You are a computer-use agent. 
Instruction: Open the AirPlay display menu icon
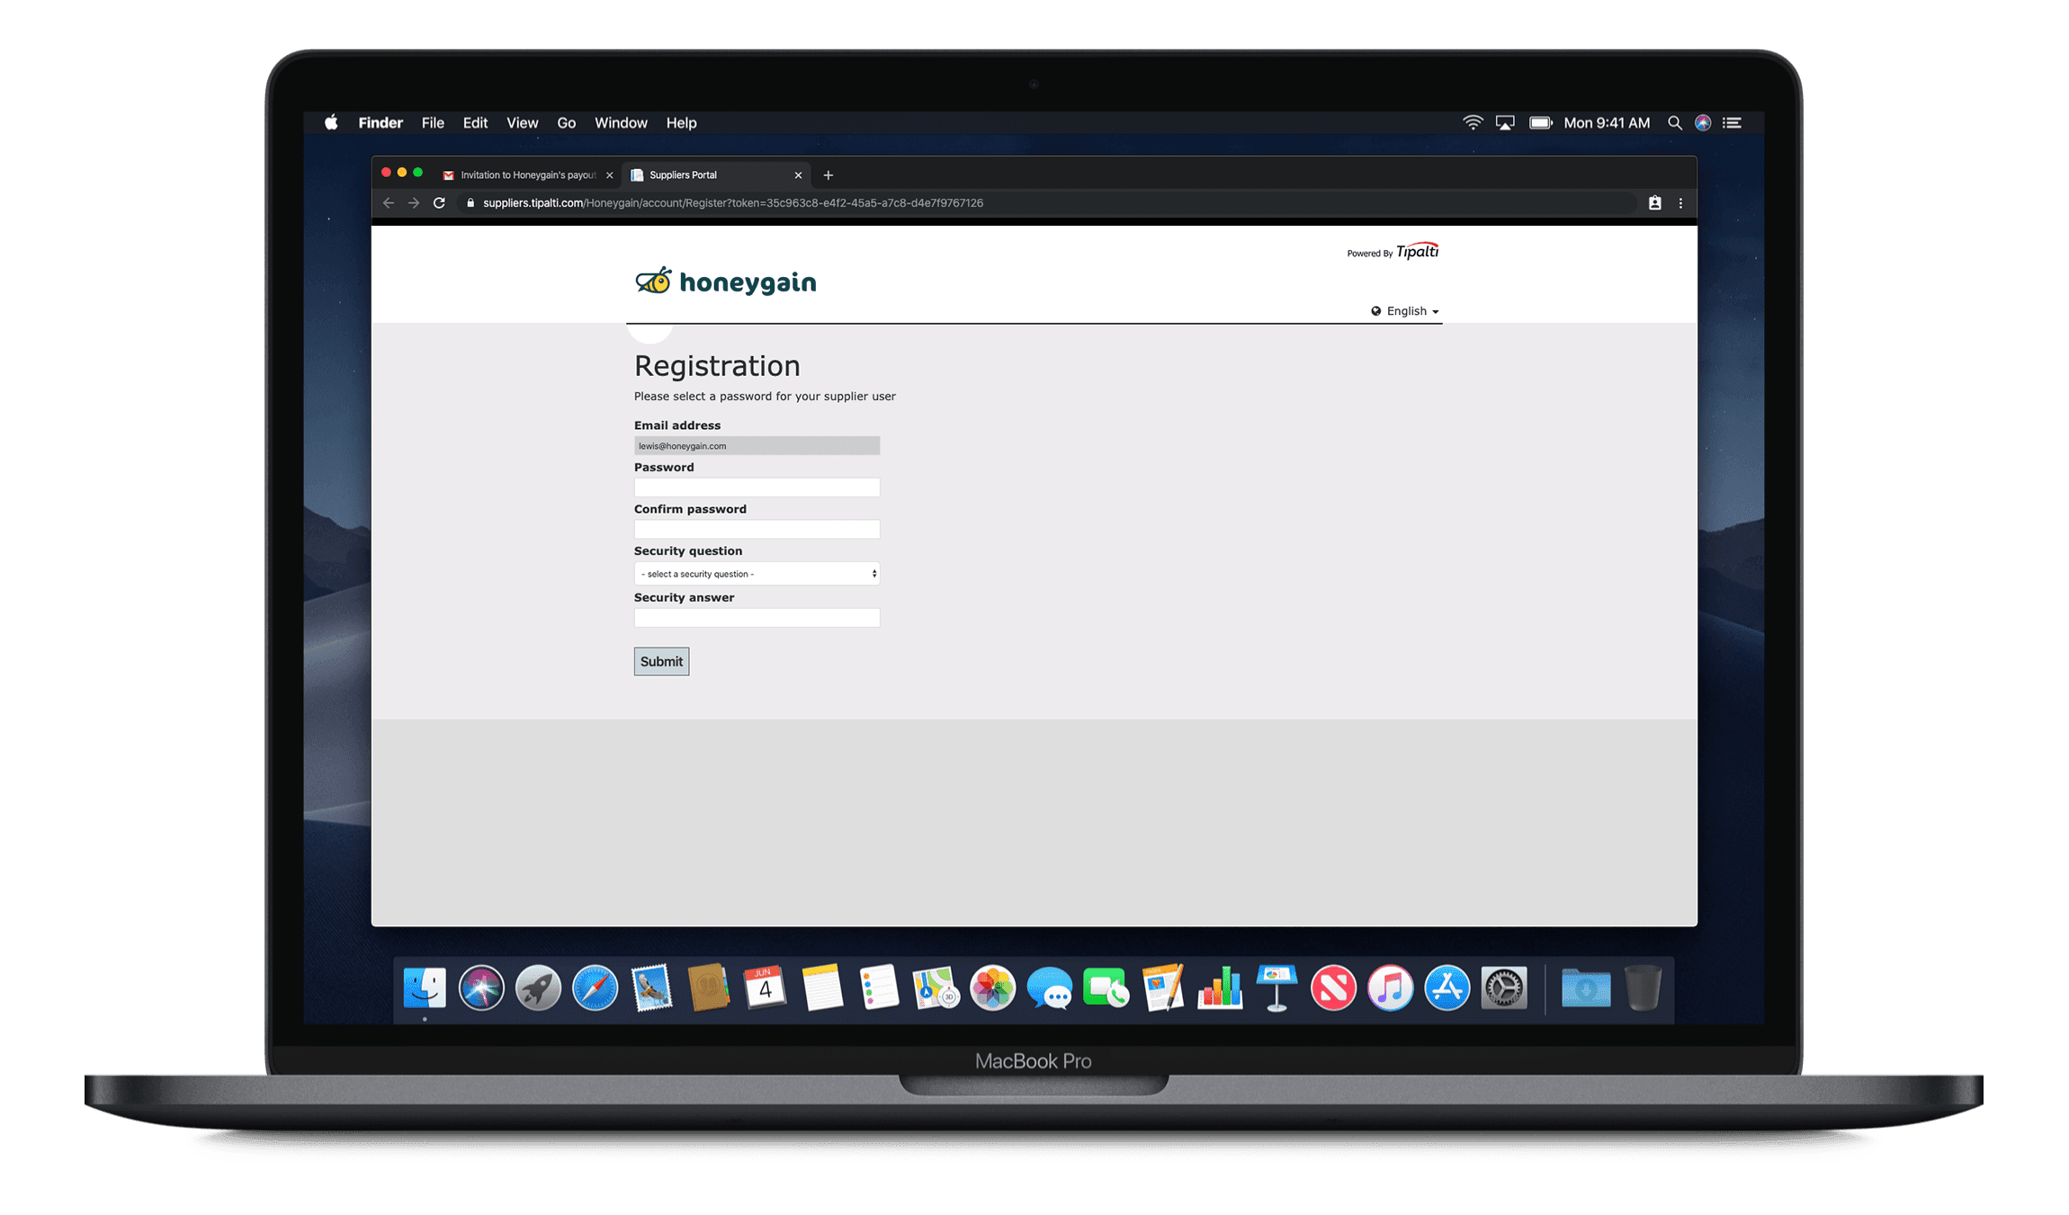click(1505, 122)
